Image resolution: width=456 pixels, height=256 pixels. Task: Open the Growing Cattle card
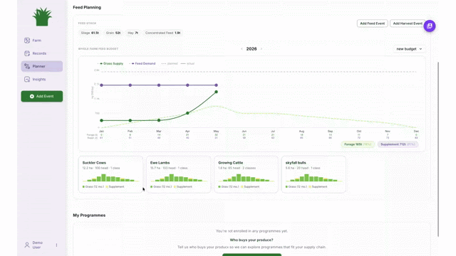click(x=246, y=174)
